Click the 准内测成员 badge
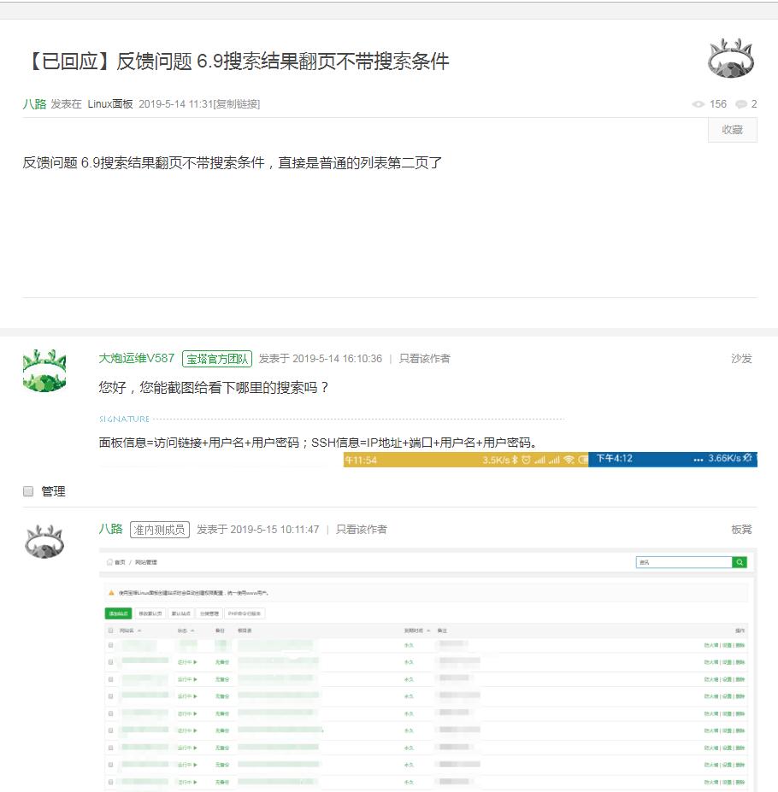The image size is (778, 792). [160, 530]
